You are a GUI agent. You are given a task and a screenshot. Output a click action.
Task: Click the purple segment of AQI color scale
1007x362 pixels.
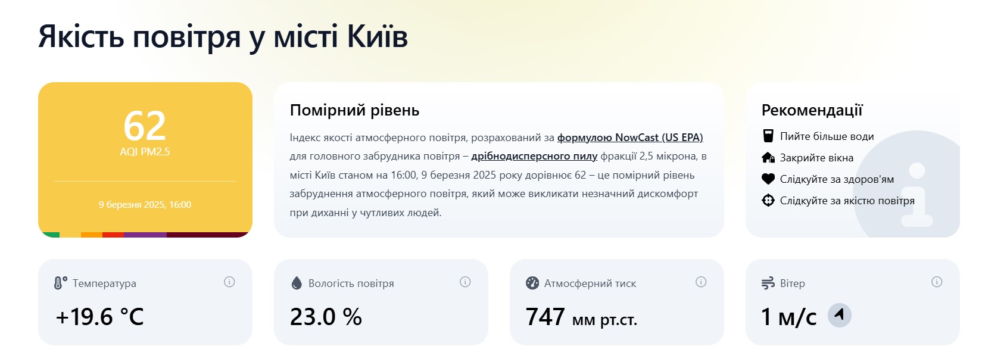click(145, 235)
